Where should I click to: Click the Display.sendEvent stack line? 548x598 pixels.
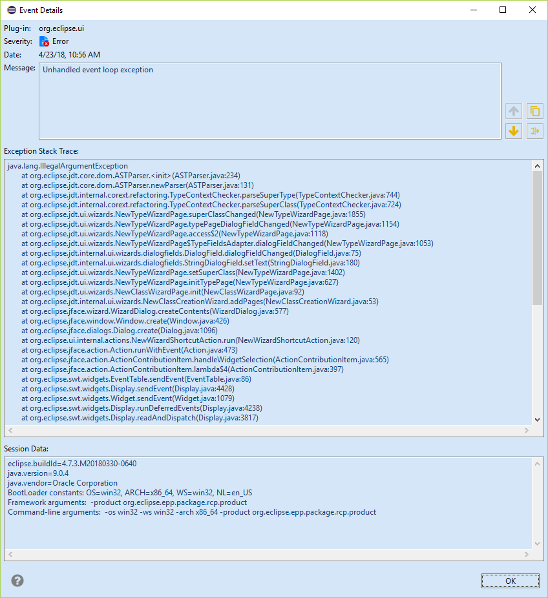click(x=128, y=389)
